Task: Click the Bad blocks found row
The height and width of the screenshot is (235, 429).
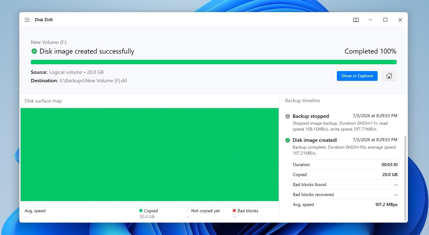Action: [x=345, y=185]
